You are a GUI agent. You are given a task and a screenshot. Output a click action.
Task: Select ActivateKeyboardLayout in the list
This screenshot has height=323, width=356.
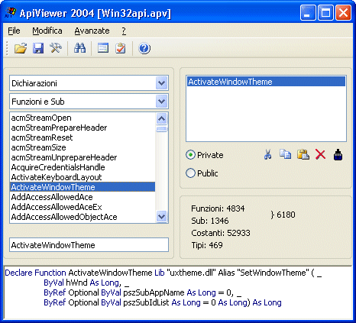coord(83,177)
